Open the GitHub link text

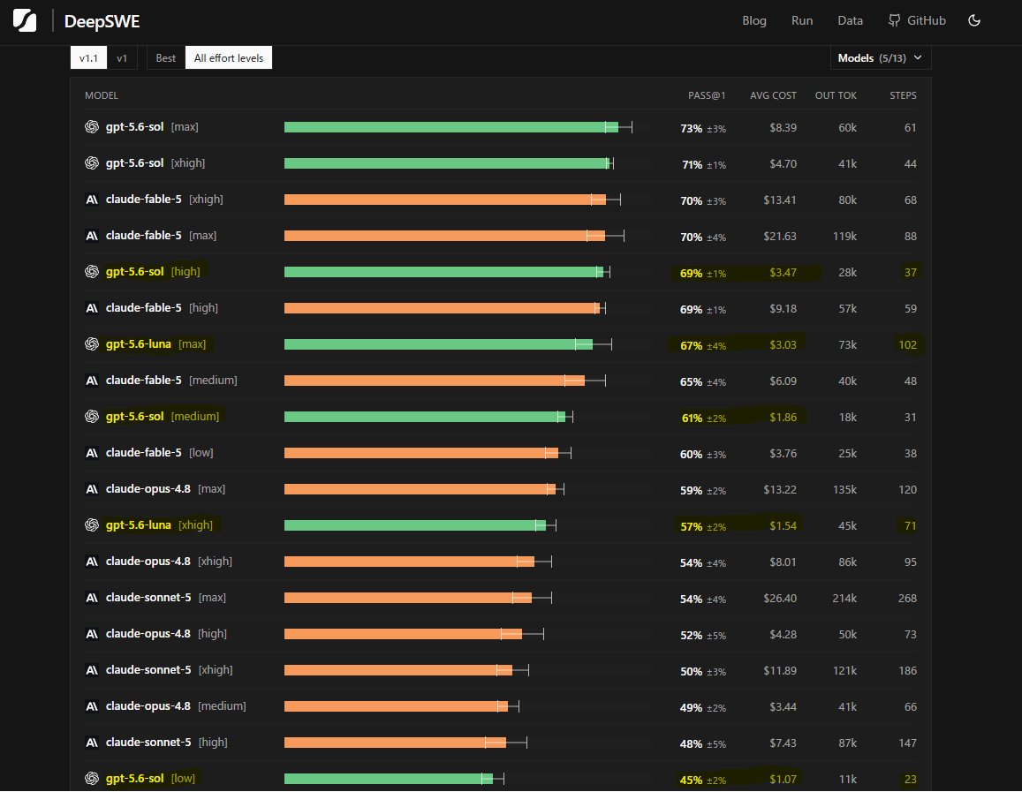(927, 21)
